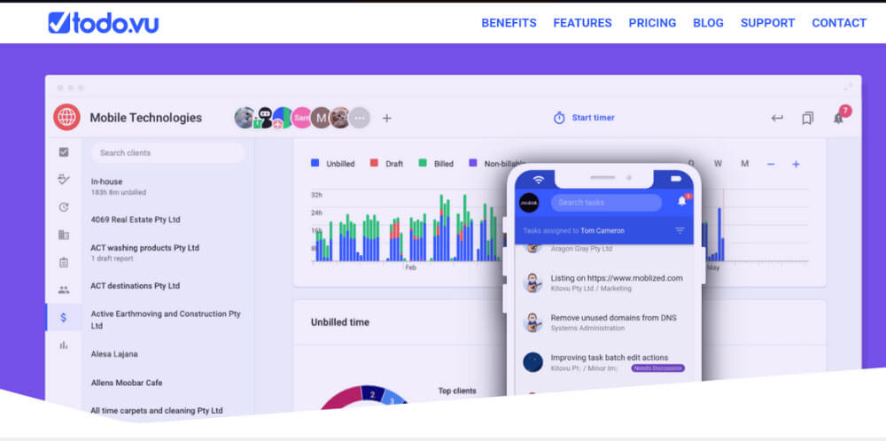Click the Unbilled time heading
The width and height of the screenshot is (886, 441).
(340, 322)
